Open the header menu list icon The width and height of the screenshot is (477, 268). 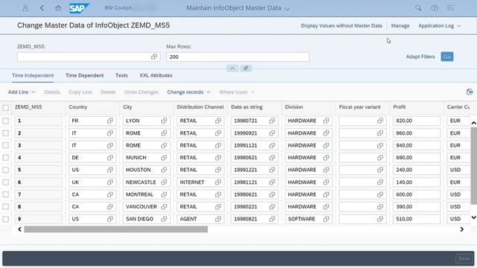point(451,8)
